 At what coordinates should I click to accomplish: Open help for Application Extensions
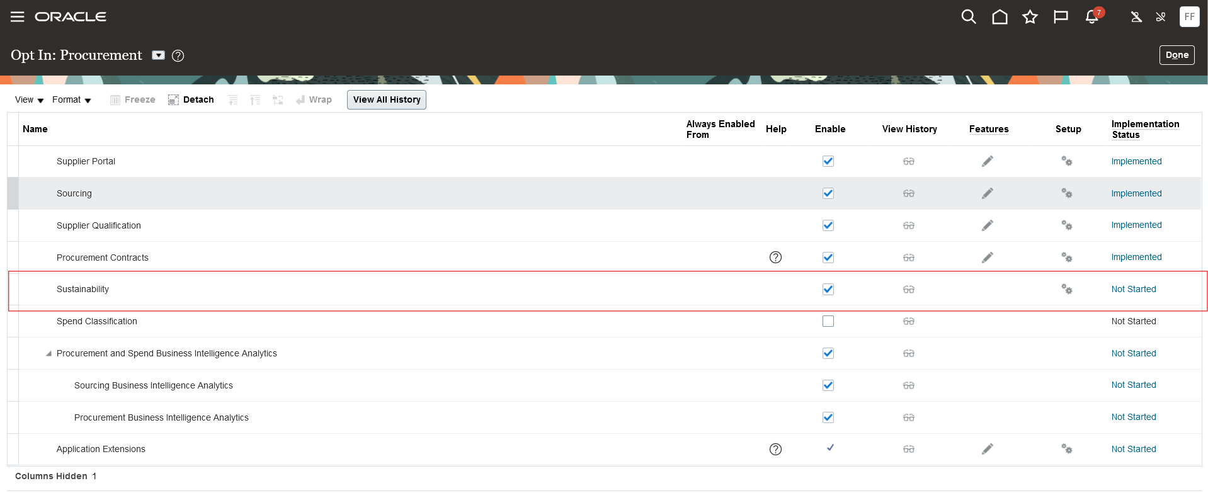(x=776, y=449)
